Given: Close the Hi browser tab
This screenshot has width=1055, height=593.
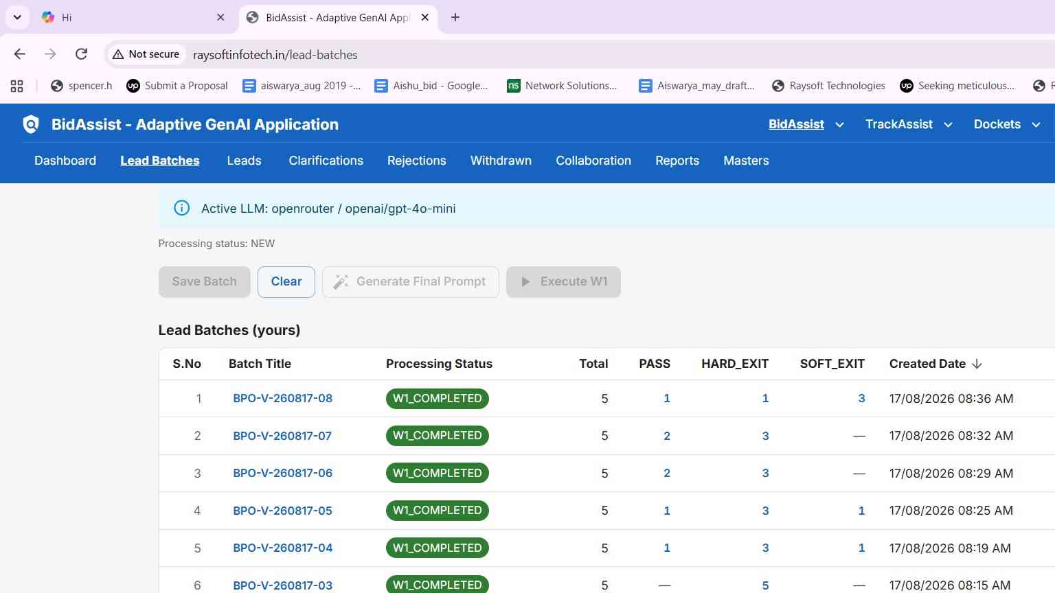Looking at the screenshot, I should pyautogui.click(x=220, y=17).
